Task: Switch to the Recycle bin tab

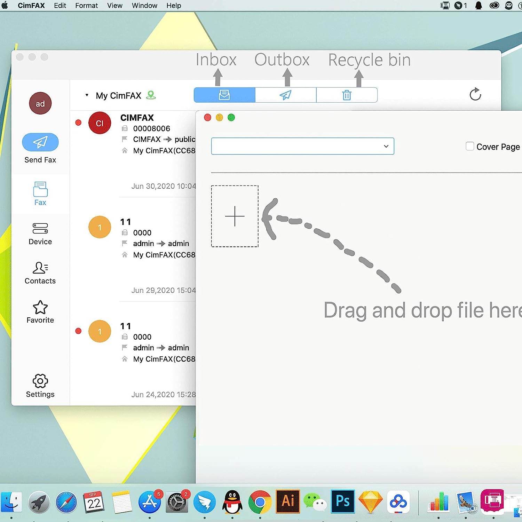Action: 347,95
